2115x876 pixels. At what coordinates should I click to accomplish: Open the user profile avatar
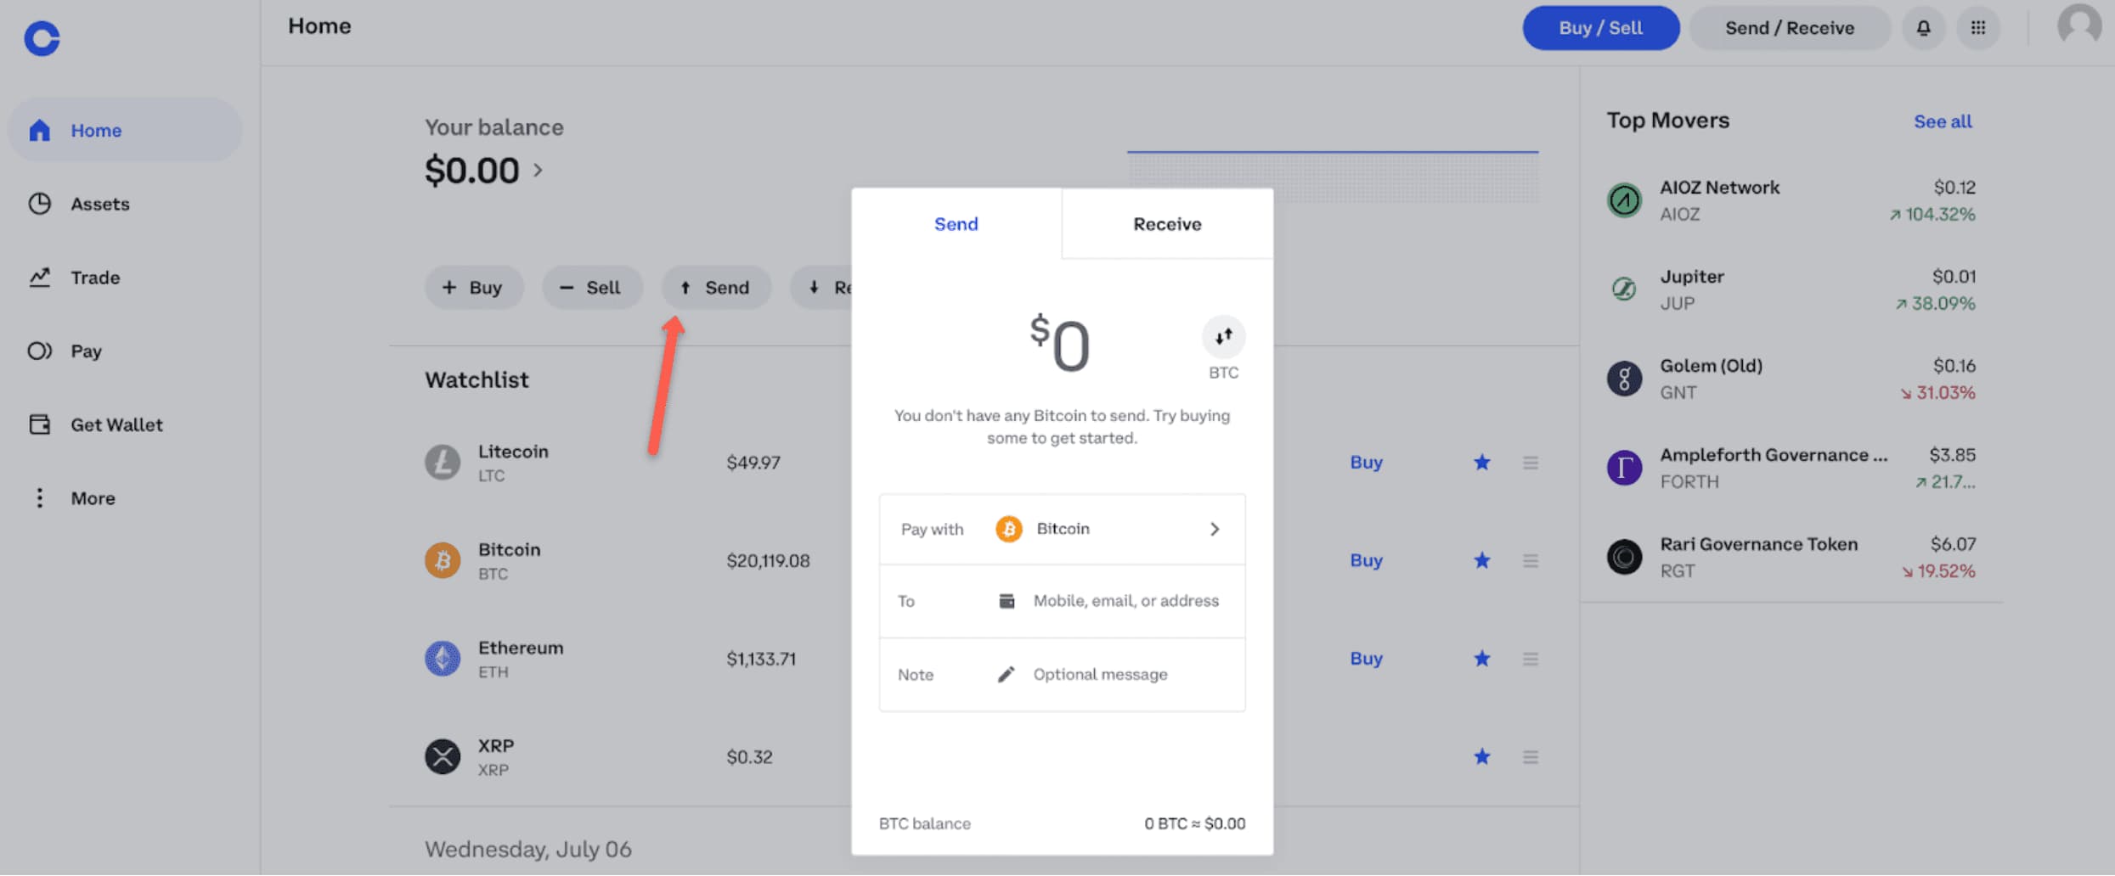point(2079,25)
